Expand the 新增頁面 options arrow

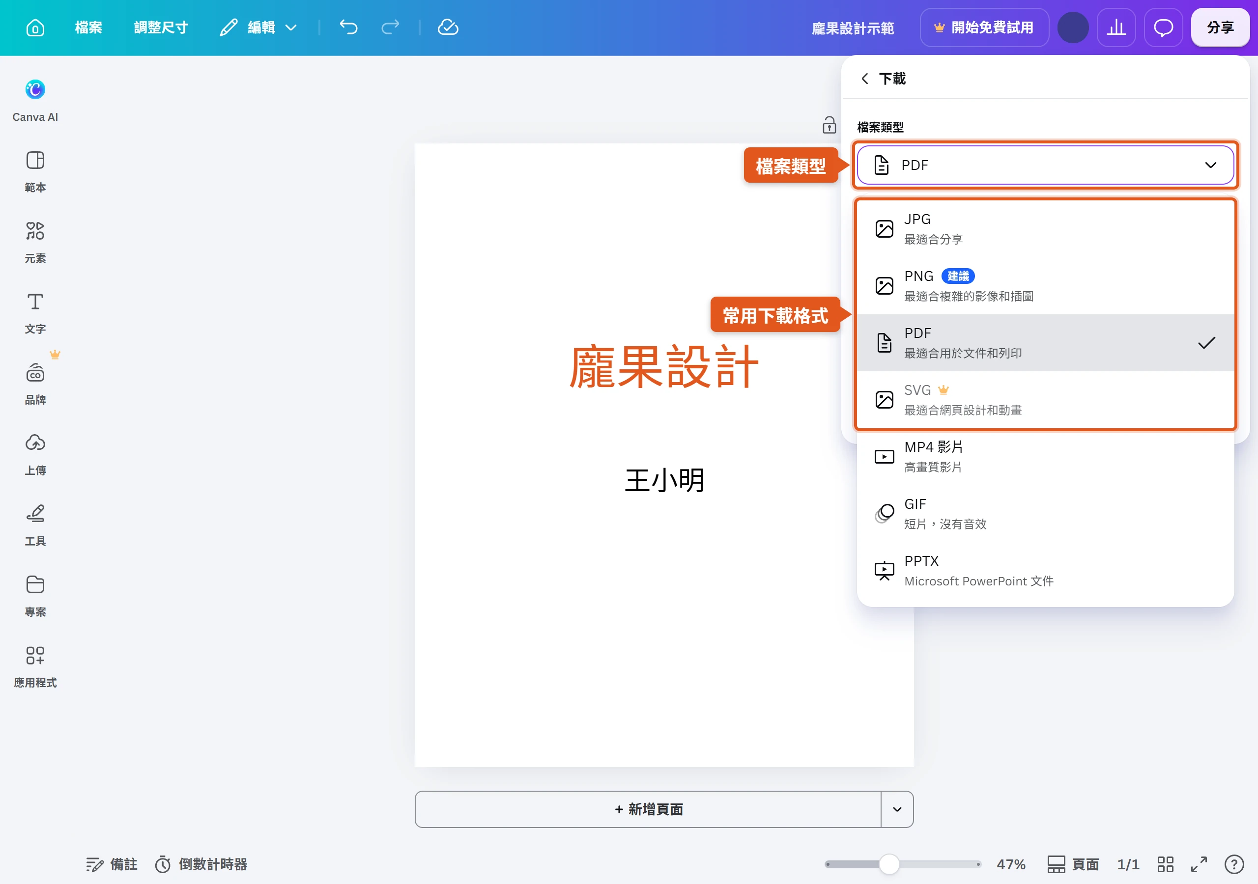coord(897,809)
